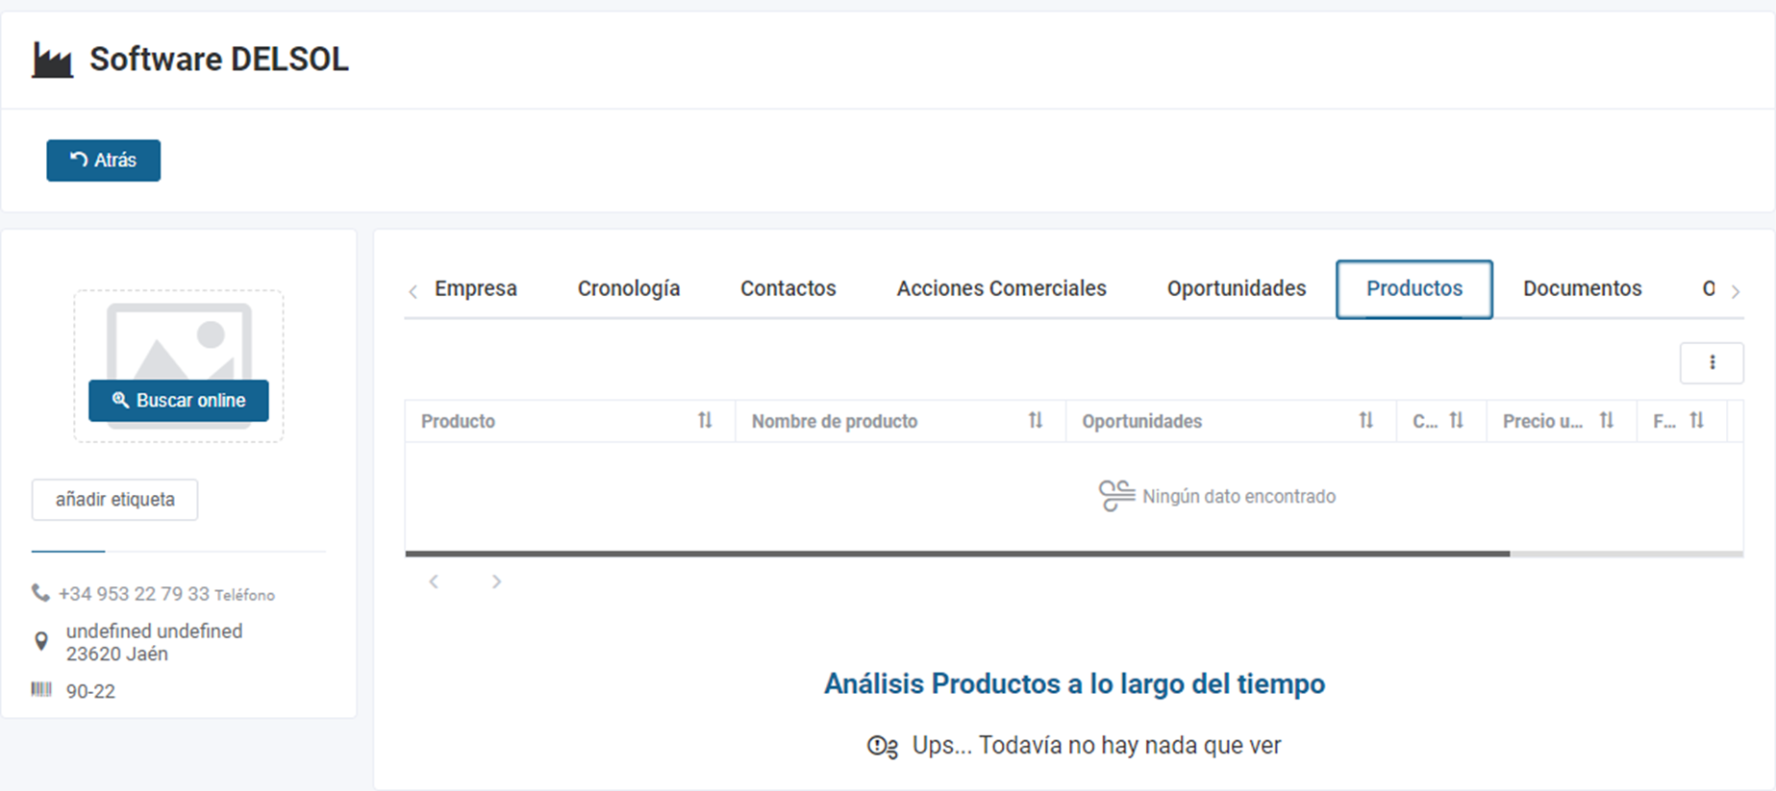Image resolution: width=1776 pixels, height=791 pixels.
Task: Sort by the Precio u... column arrows
Action: pyautogui.click(x=1607, y=420)
